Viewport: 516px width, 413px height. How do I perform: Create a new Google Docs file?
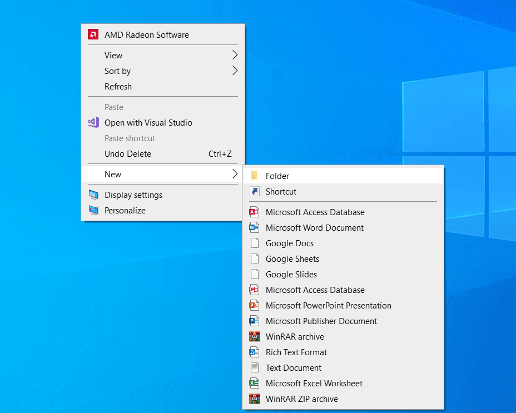343,243
